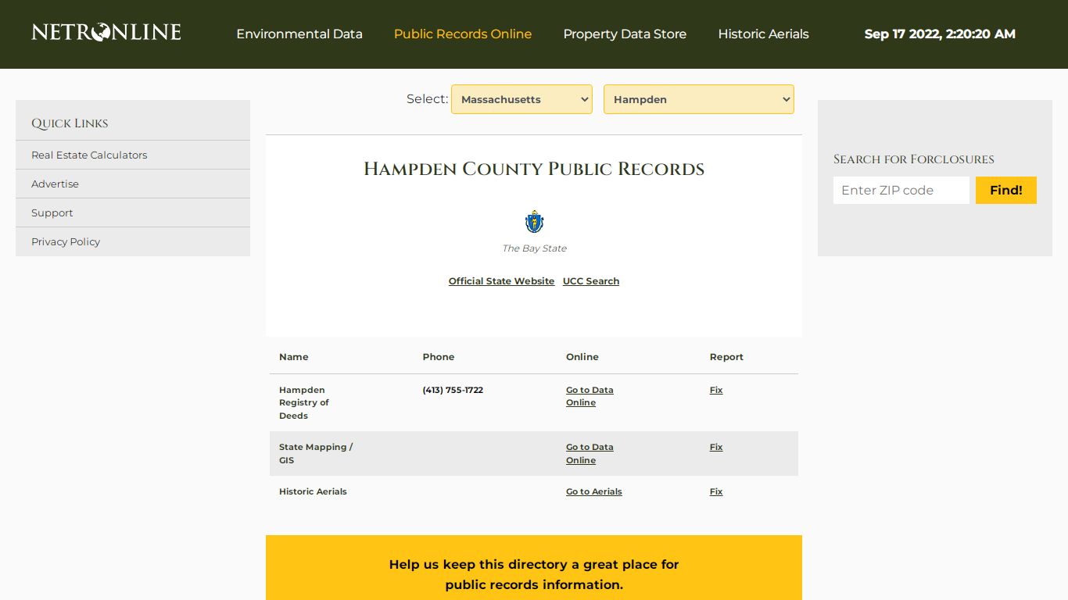This screenshot has width=1068, height=600.
Task: Click the Report column header
Action: [x=726, y=357]
